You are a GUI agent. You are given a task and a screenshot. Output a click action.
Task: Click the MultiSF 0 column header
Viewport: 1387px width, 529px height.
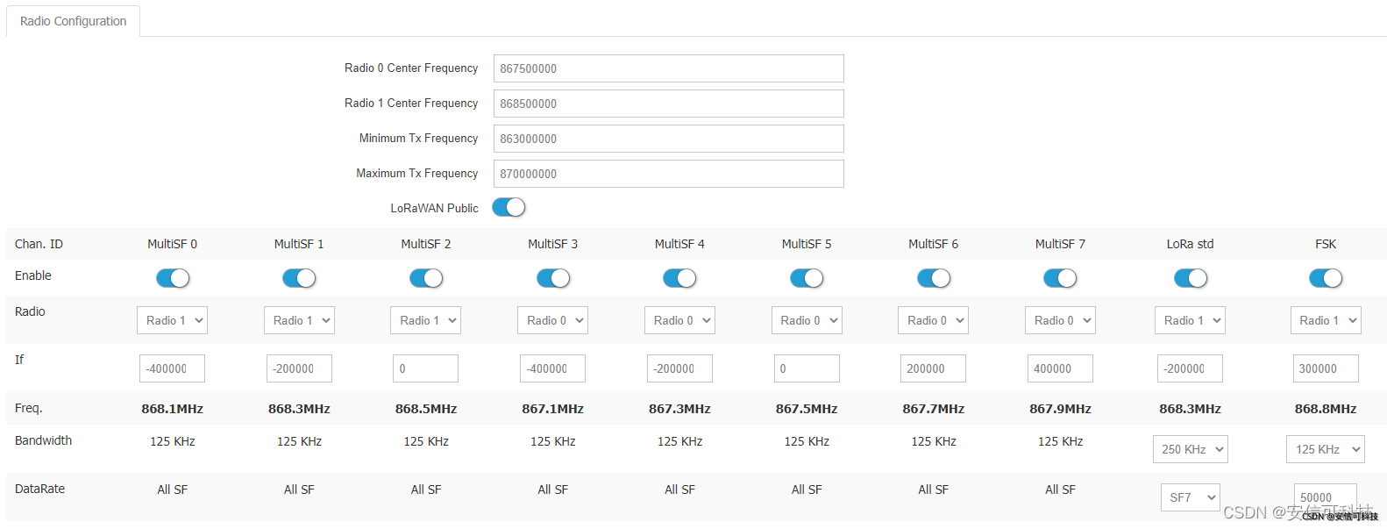click(173, 244)
